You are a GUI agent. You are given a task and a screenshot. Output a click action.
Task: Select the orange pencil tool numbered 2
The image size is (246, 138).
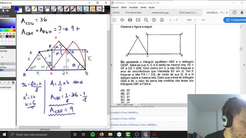(34, 9)
